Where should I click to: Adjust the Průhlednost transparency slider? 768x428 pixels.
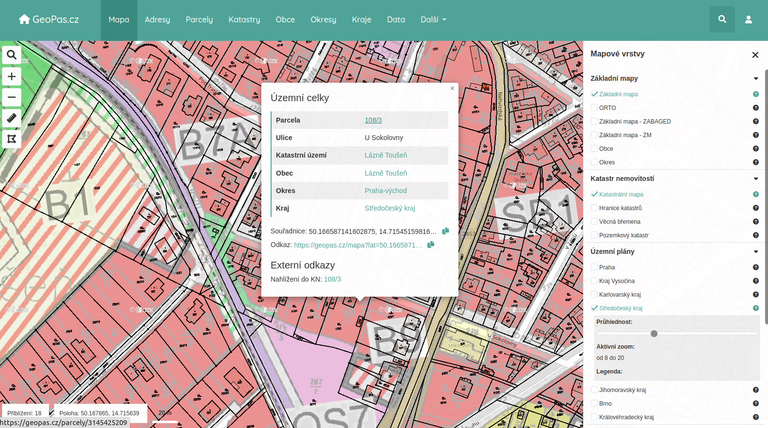[x=654, y=334]
